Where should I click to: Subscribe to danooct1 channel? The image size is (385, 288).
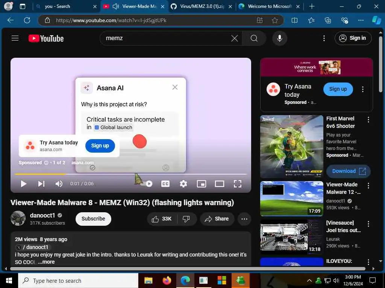point(93,219)
